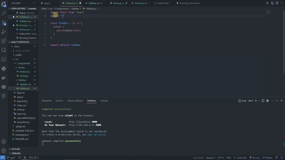Close the terminal panel
Viewport: 285px width, 160px height.
click(281, 101)
